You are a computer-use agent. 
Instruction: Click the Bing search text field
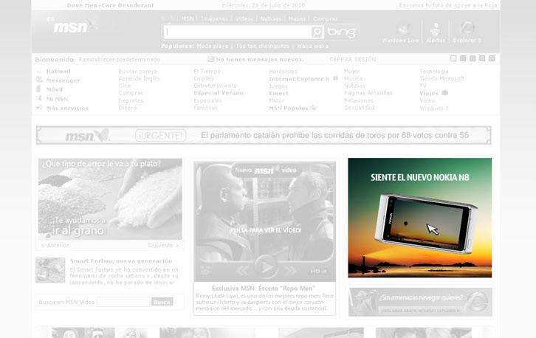coord(236,32)
